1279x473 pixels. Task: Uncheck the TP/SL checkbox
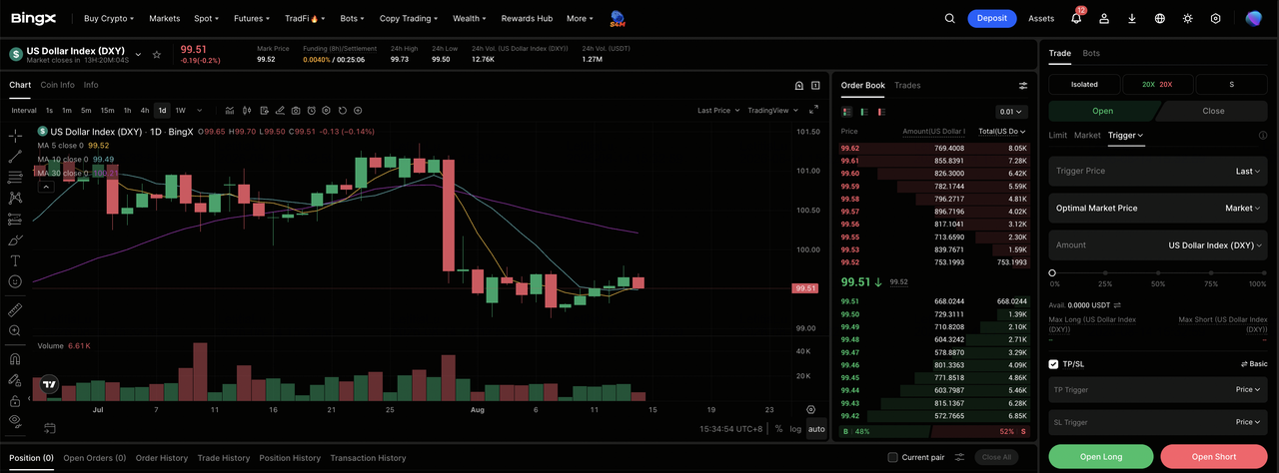1054,364
